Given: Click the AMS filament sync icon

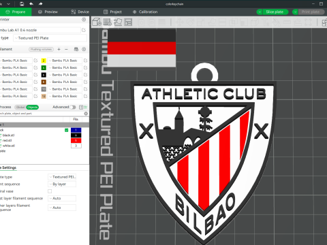Looking at the screenshot, I should click(76, 49).
